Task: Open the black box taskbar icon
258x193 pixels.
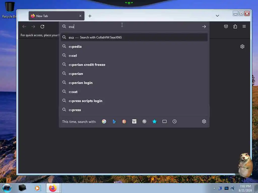Action: [22, 188]
